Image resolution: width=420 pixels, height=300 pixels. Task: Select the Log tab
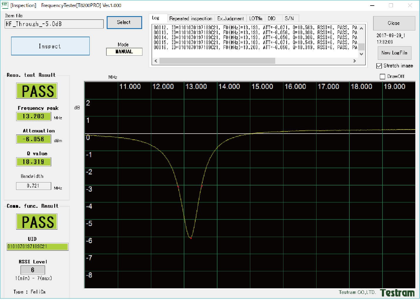click(x=156, y=18)
